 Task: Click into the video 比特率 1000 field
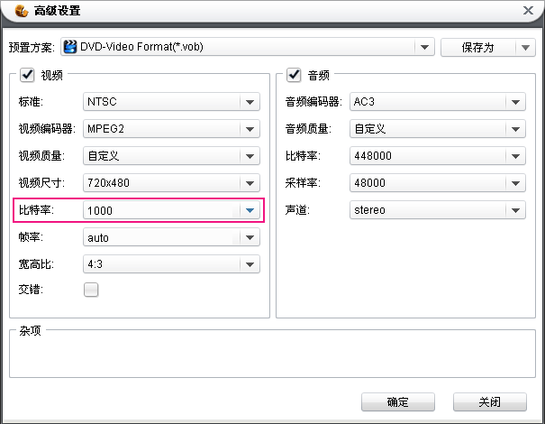pyautogui.click(x=158, y=210)
